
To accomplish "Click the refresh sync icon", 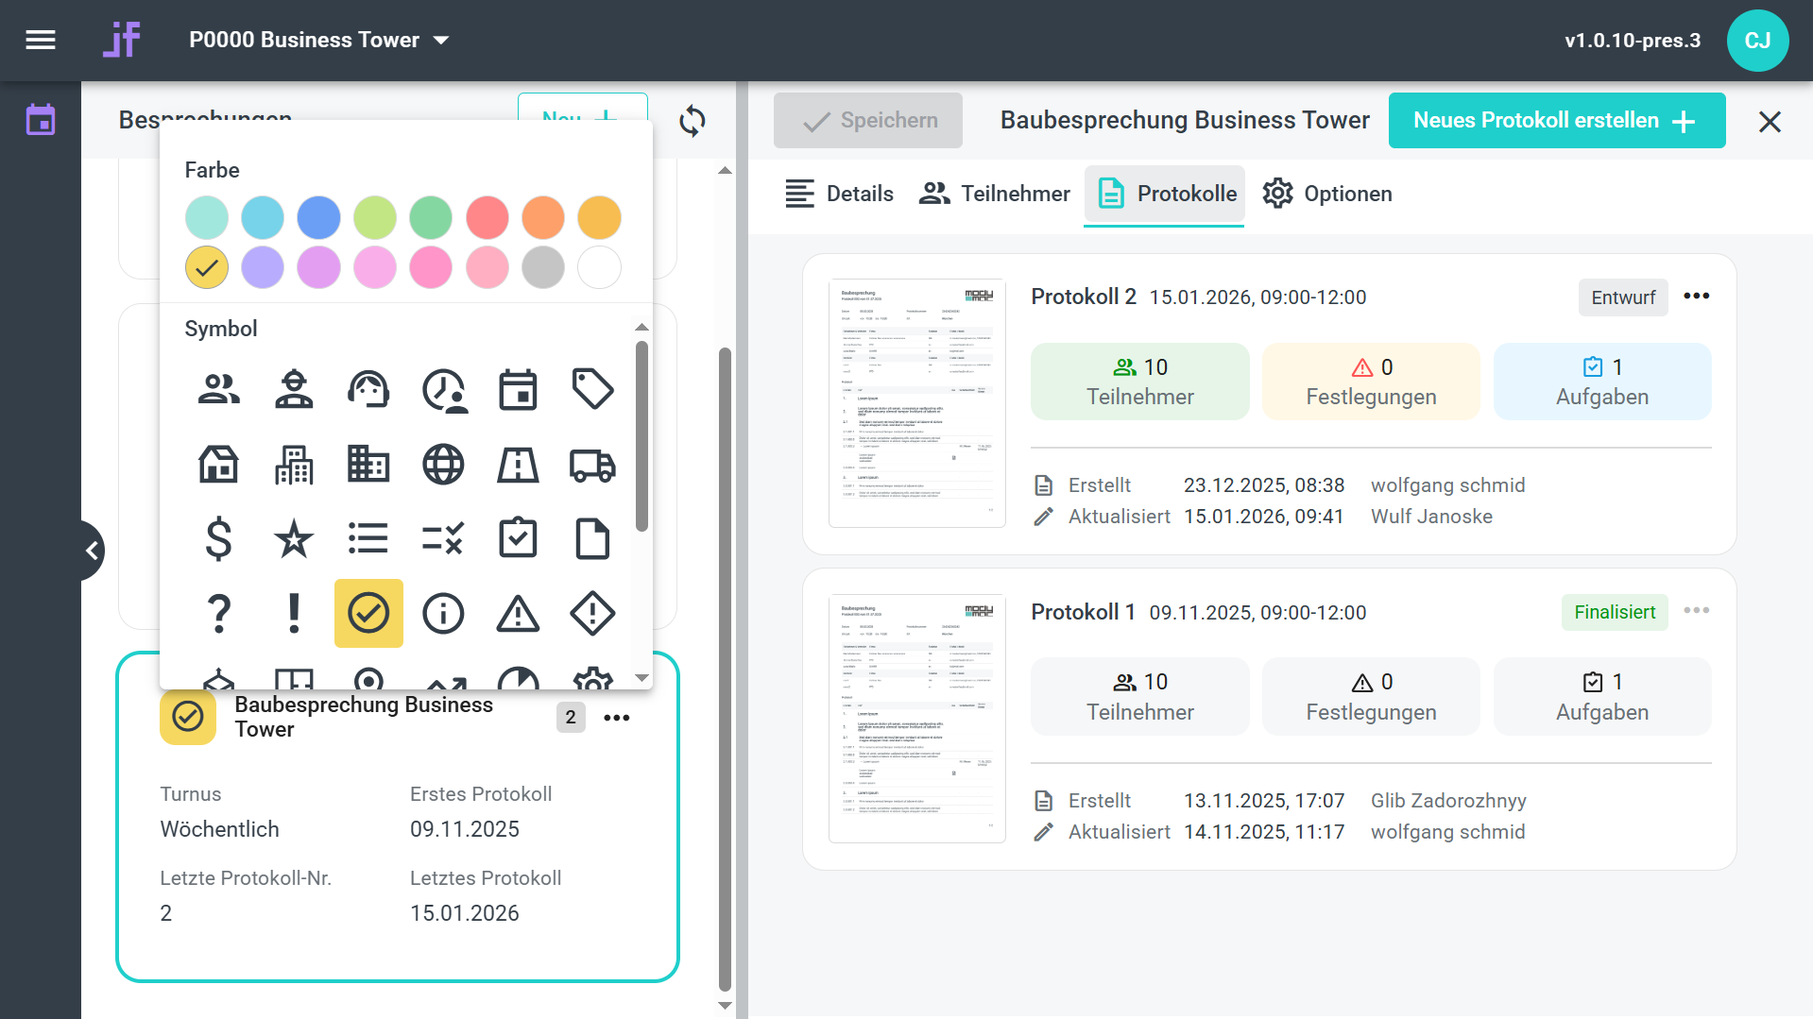I will point(693,121).
